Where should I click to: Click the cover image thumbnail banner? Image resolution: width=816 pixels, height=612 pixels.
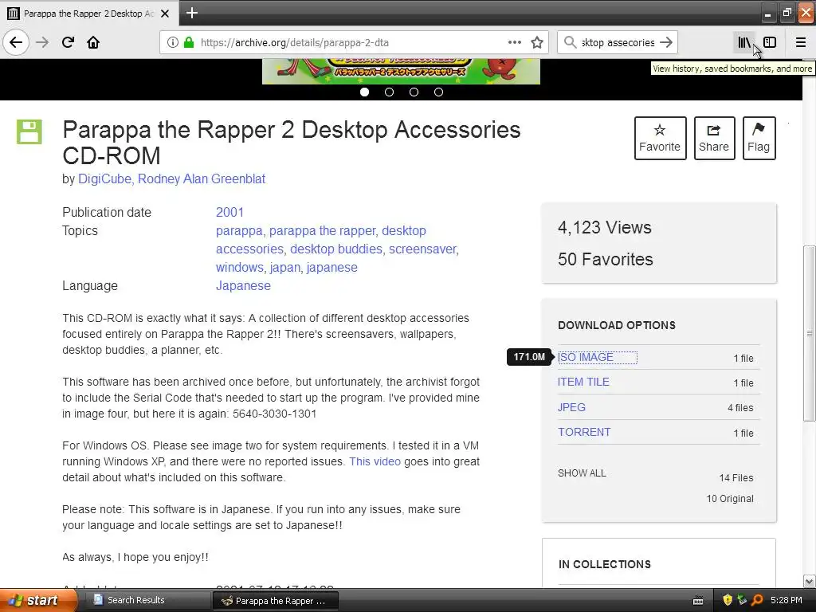tap(401, 71)
